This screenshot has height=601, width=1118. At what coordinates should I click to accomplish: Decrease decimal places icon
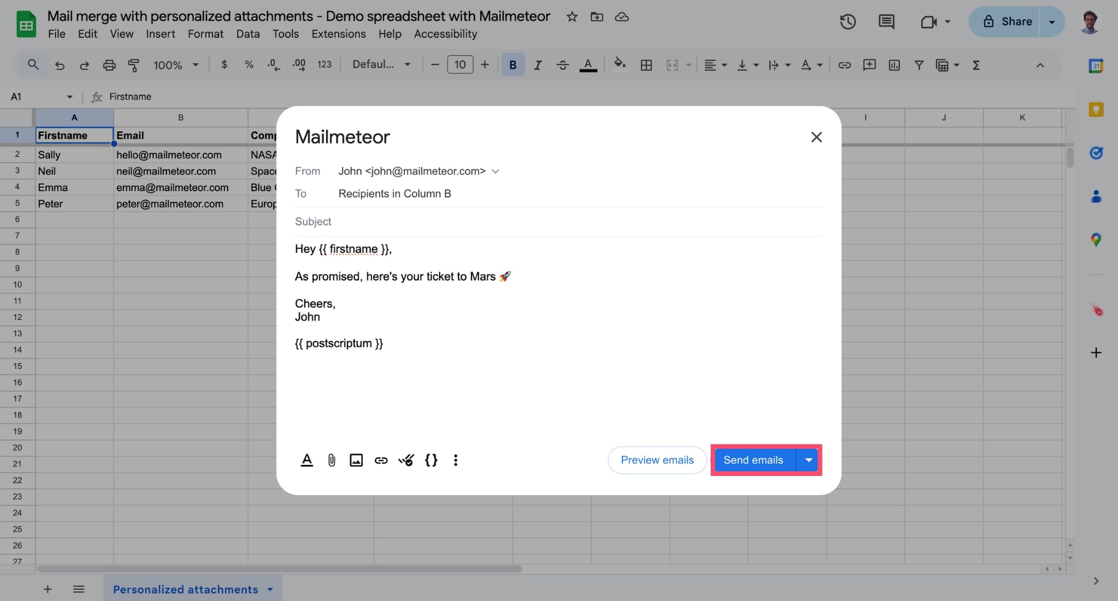(x=274, y=65)
